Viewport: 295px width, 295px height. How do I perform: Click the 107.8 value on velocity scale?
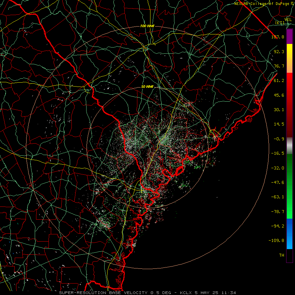(x=278, y=37)
